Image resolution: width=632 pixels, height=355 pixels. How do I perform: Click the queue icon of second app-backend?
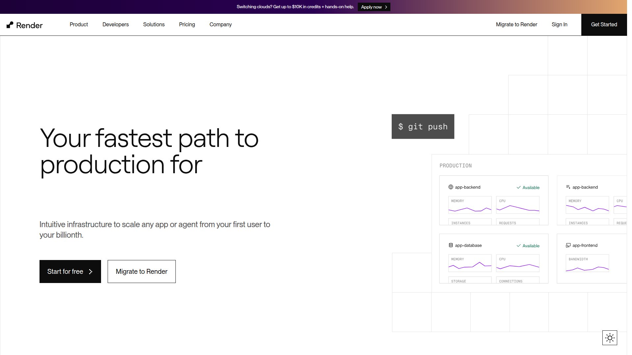[568, 187]
